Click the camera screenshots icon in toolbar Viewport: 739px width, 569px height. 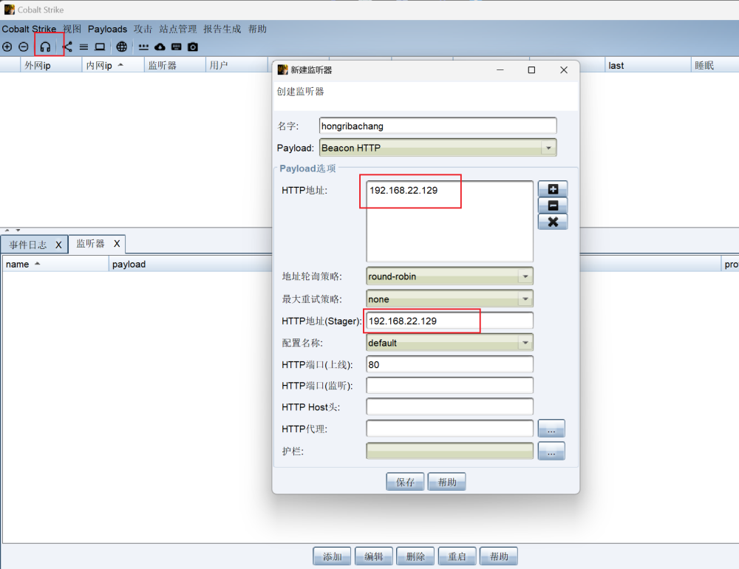[193, 47]
